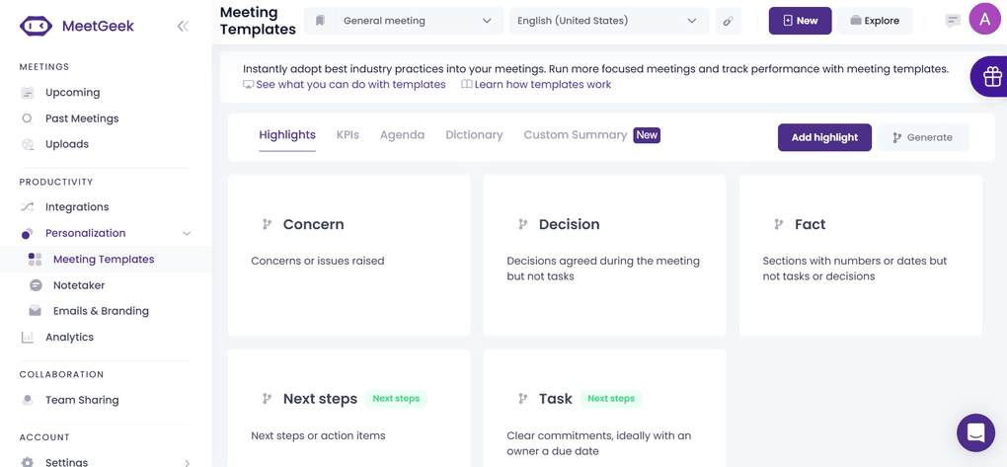Image resolution: width=1007 pixels, height=467 pixels.
Task: Click the Generate button
Action: tap(923, 137)
